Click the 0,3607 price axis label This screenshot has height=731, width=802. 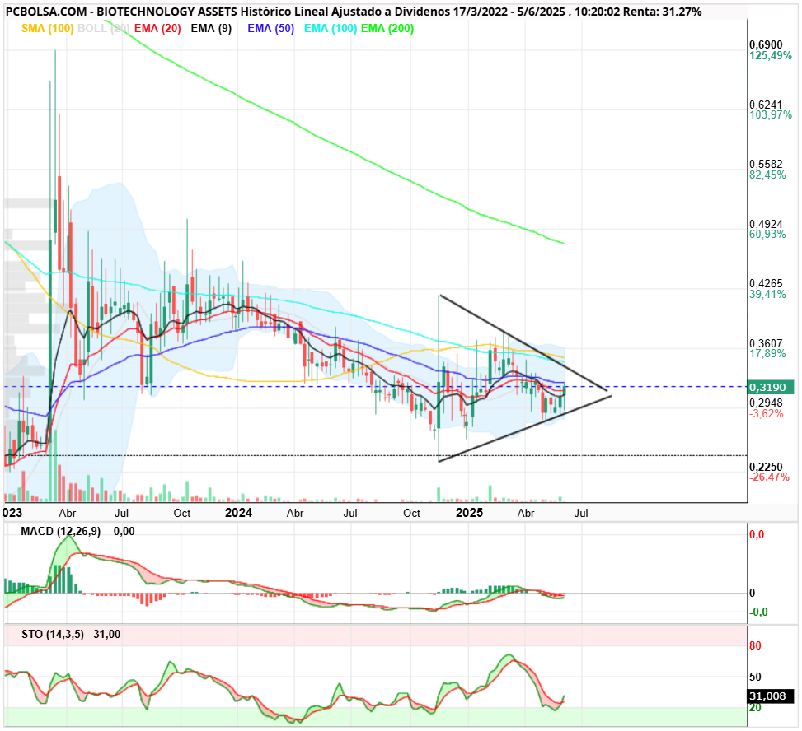[x=766, y=343]
